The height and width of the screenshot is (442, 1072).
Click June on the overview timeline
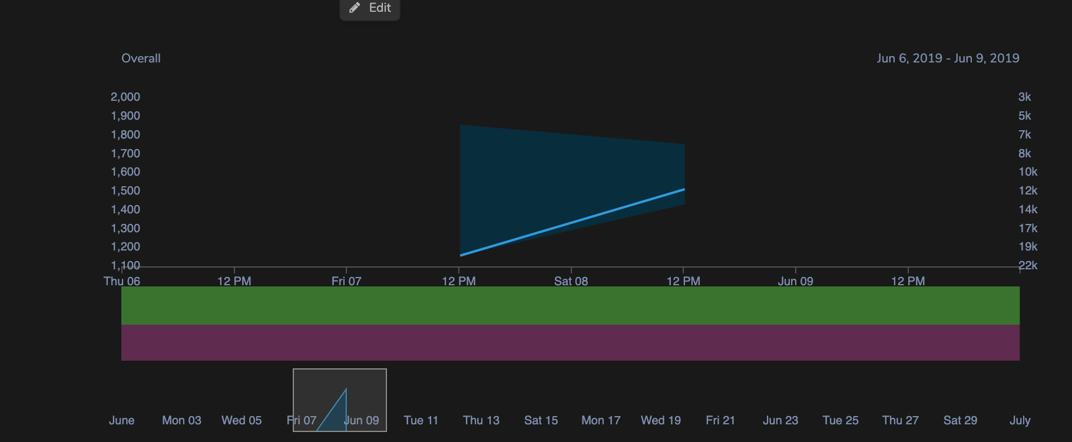[121, 420]
